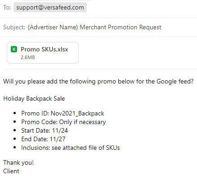Click the Start Date: 11/24 line
The image size is (197, 180).
(x=45, y=130)
